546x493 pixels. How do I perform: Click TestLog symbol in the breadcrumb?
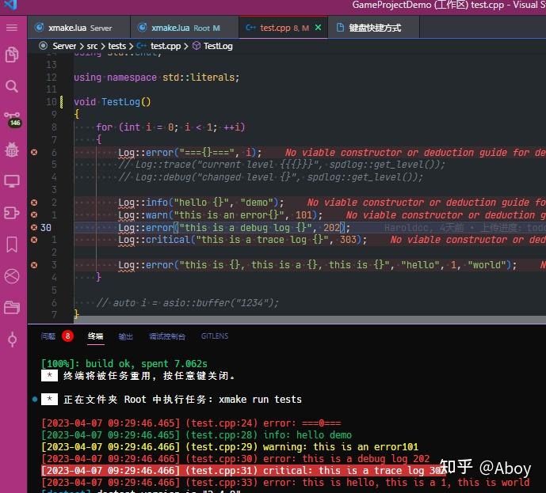click(218, 46)
